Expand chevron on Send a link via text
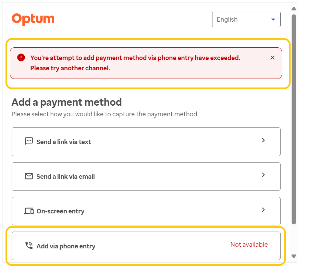Viewport: 318px width, 270px height. point(263,140)
